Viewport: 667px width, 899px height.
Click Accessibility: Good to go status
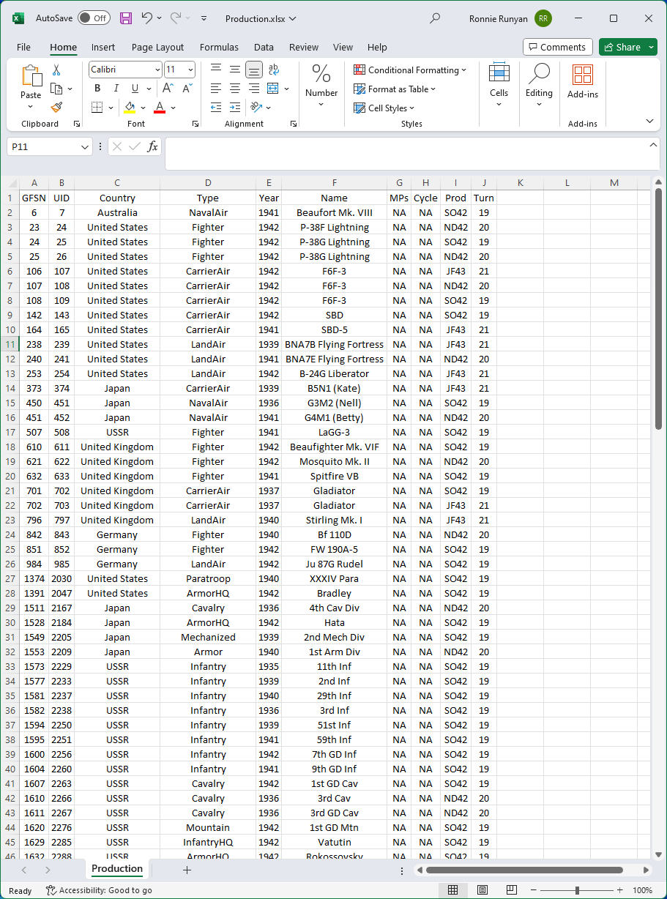99,890
